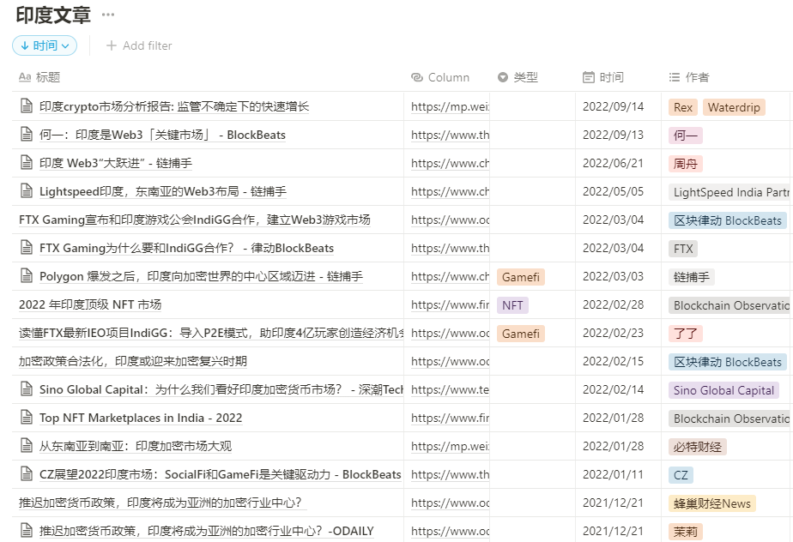Click the 标题 column header
Viewport: 793px width, 542px height.
point(39,77)
